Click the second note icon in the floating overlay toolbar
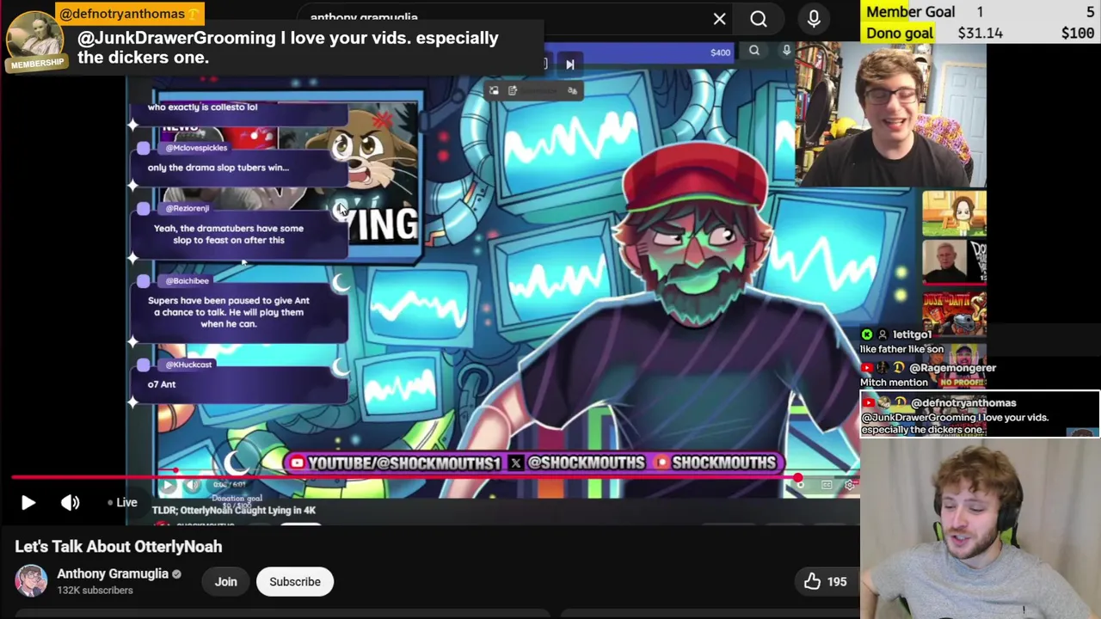The width and height of the screenshot is (1101, 619). (x=513, y=90)
